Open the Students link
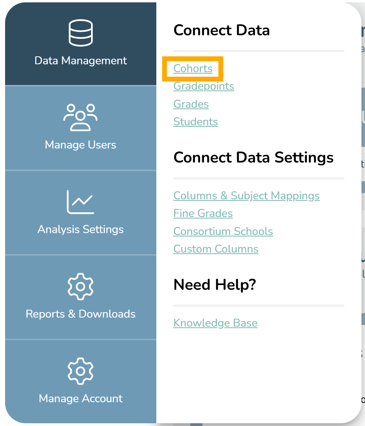The height and width of the screenshot is (426, 365). coord(195,122)
